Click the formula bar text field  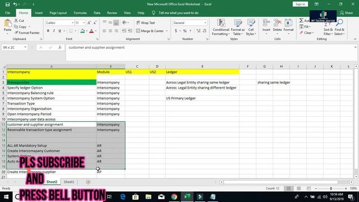click(x=209, y=52)
